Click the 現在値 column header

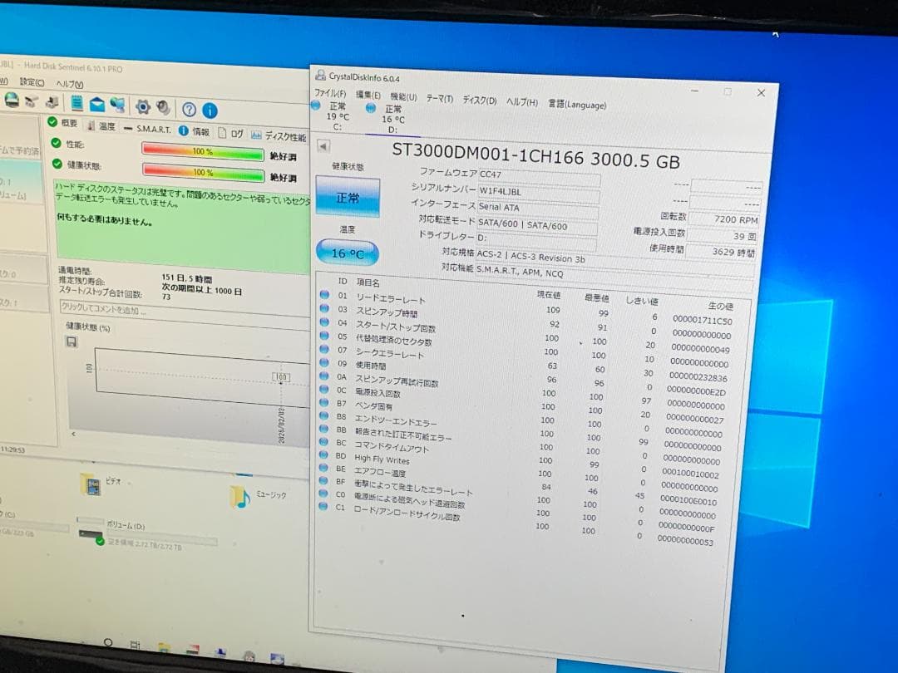point(548,295)
